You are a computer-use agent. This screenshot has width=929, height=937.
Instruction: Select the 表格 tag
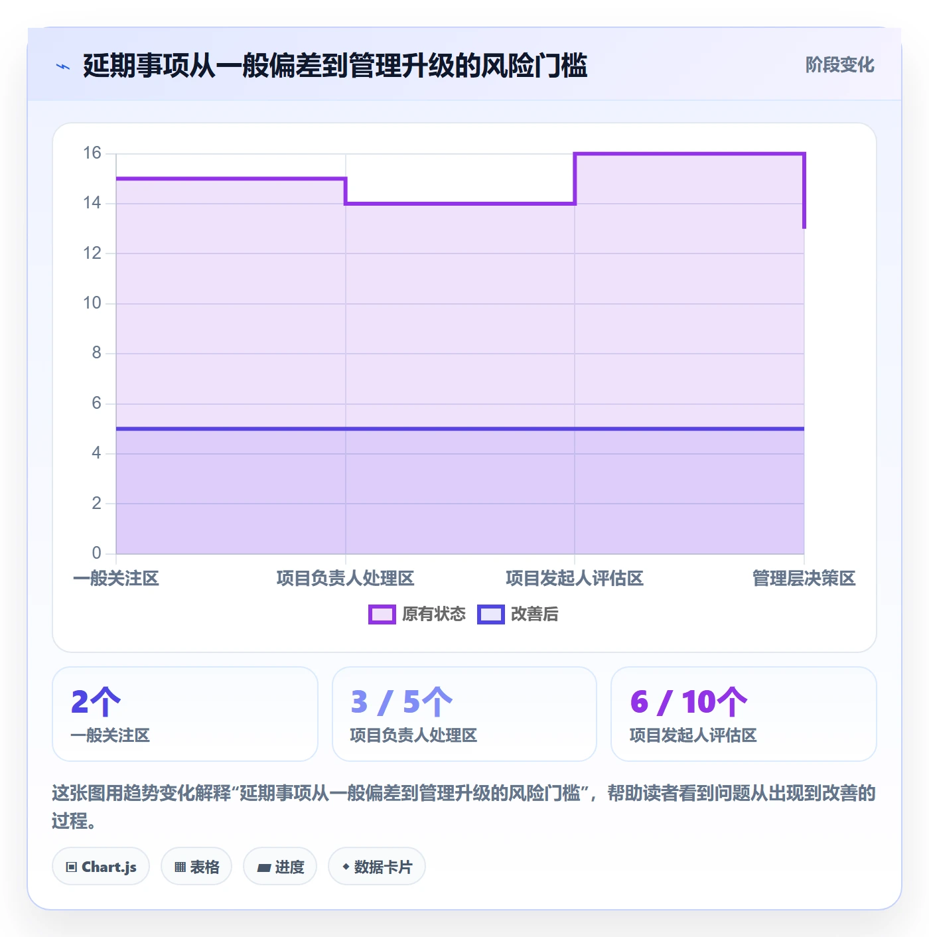click(x=196, y=866)
